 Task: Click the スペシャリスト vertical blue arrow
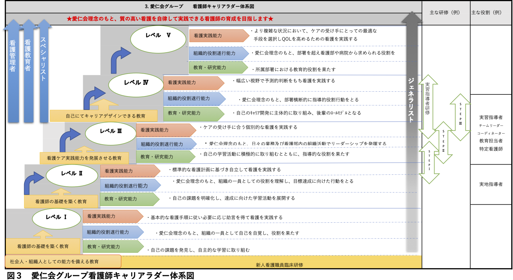pos(43,71)
